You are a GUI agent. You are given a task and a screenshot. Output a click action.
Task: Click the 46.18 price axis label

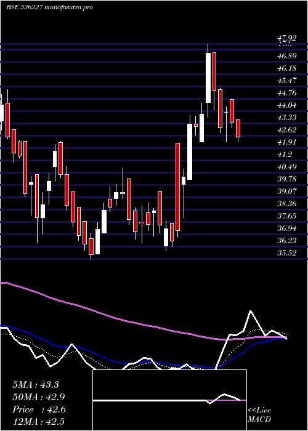(x=287, y=68)
